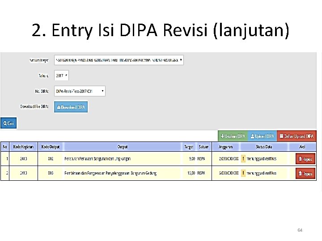The image size is (322, 241).
Task: Click the Satuan column header
Action: coord(203,147)
